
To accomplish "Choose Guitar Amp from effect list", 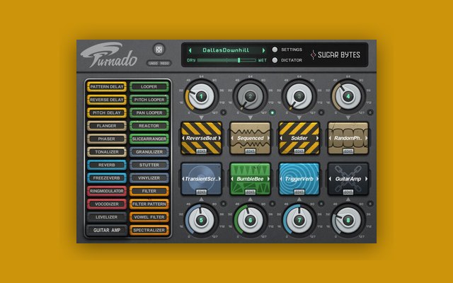I will [x=107, y=230].
